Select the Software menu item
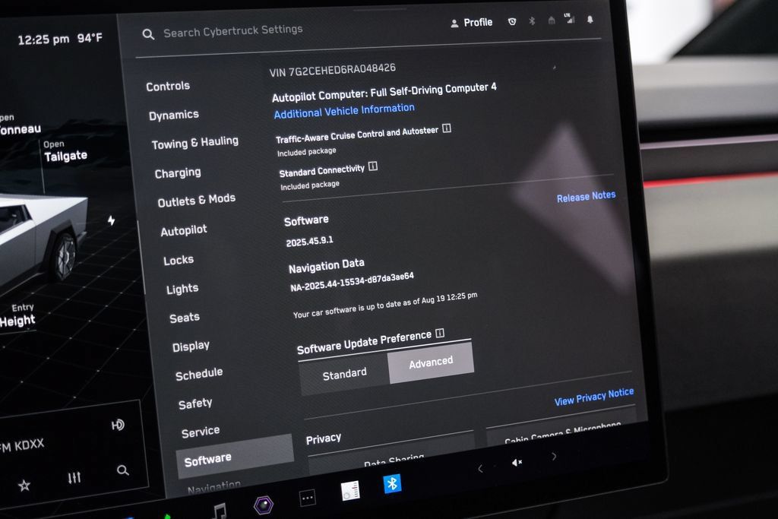 point(236,457)
